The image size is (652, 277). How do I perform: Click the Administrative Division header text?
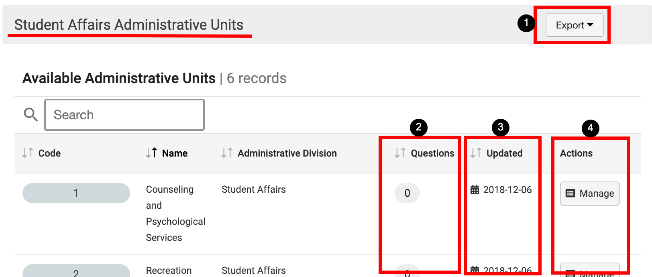tap(287, 153)
